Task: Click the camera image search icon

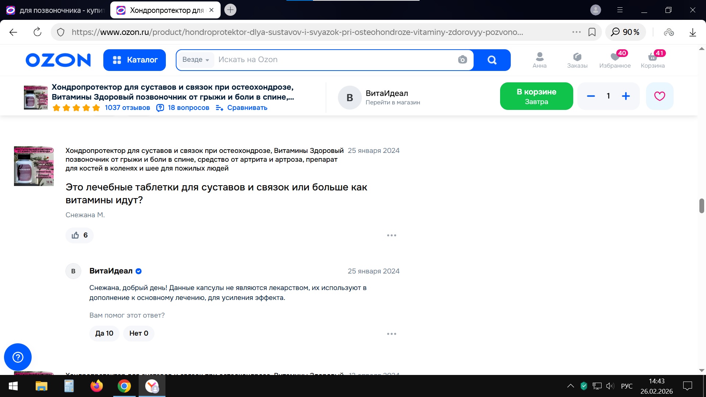Action: [462, 60]
